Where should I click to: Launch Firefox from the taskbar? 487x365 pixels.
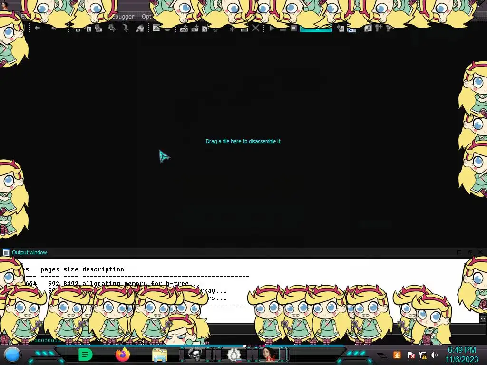pyautogui.click(x=123, y=355)
